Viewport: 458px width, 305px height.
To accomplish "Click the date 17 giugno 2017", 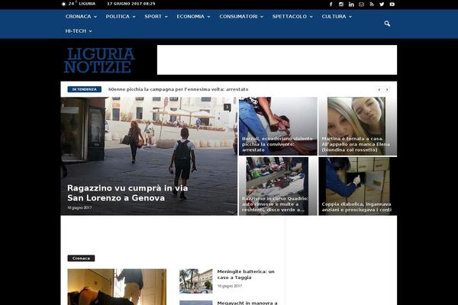I will pyautogui.click(x=131, y=4).
